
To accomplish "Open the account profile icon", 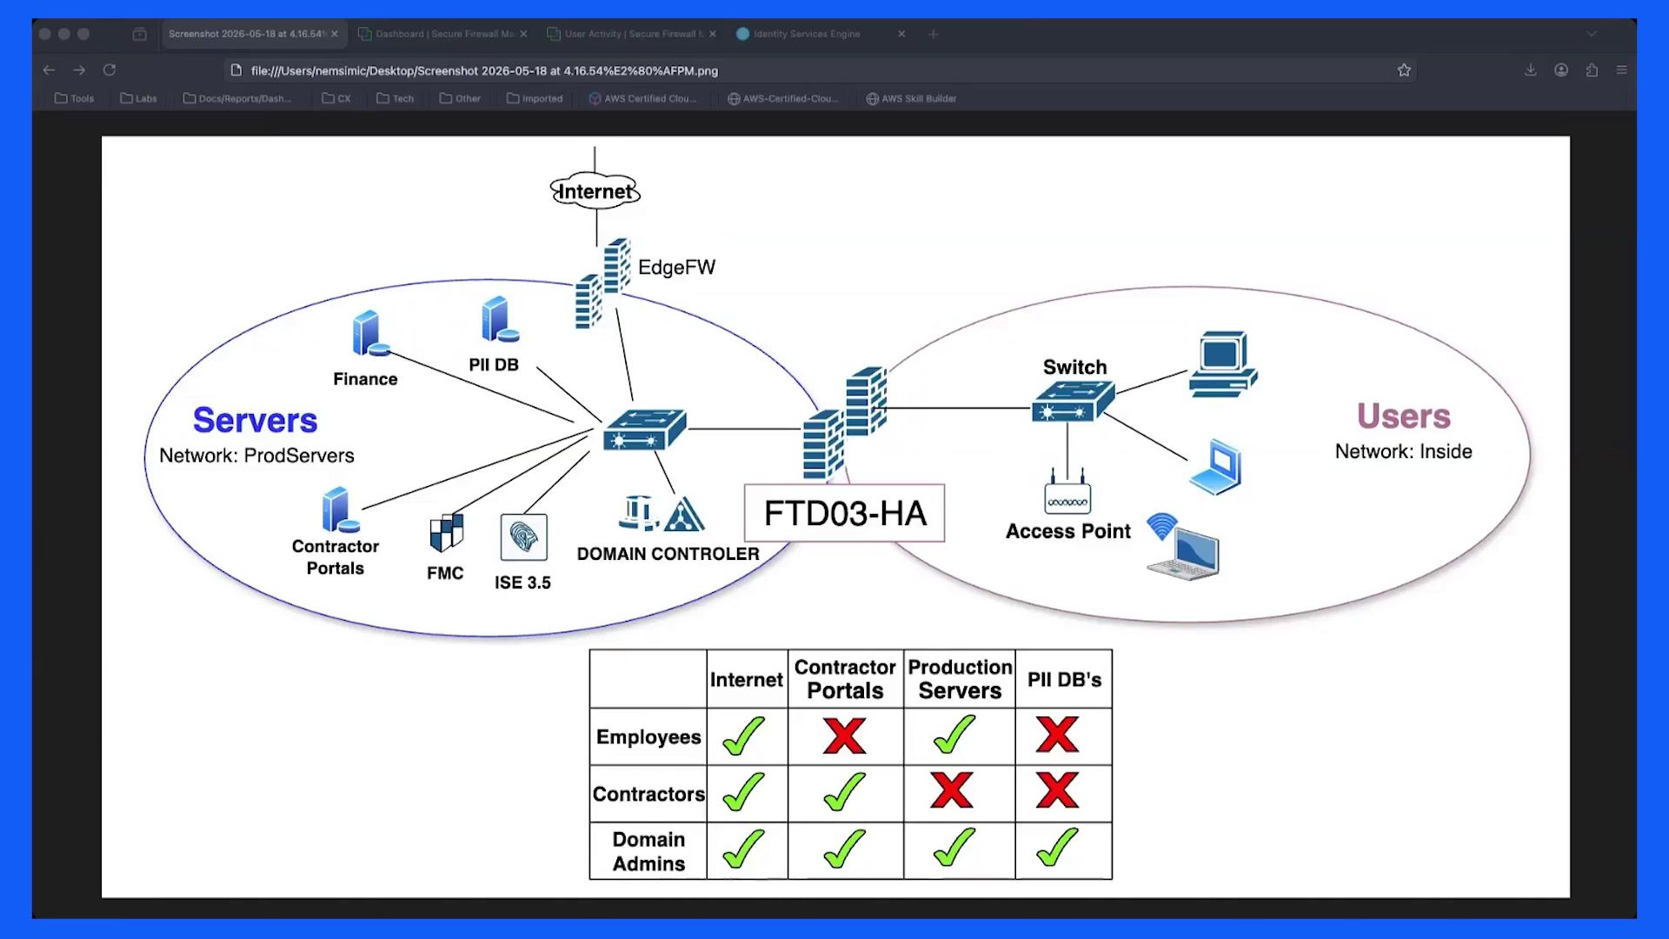I will [1561, 70].
